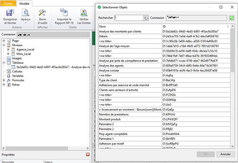
Task: Click inside the Rechercher search field
Action: [x=129, y=17]
